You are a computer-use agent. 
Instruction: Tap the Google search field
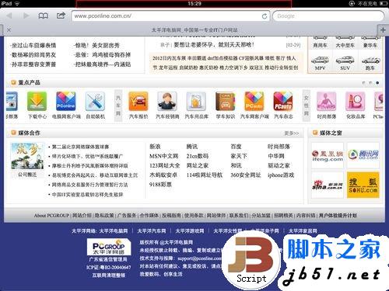[328, 16]
